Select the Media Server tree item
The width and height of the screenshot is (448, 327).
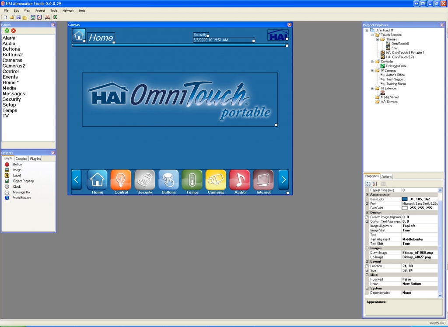click(x=389, y=97)
